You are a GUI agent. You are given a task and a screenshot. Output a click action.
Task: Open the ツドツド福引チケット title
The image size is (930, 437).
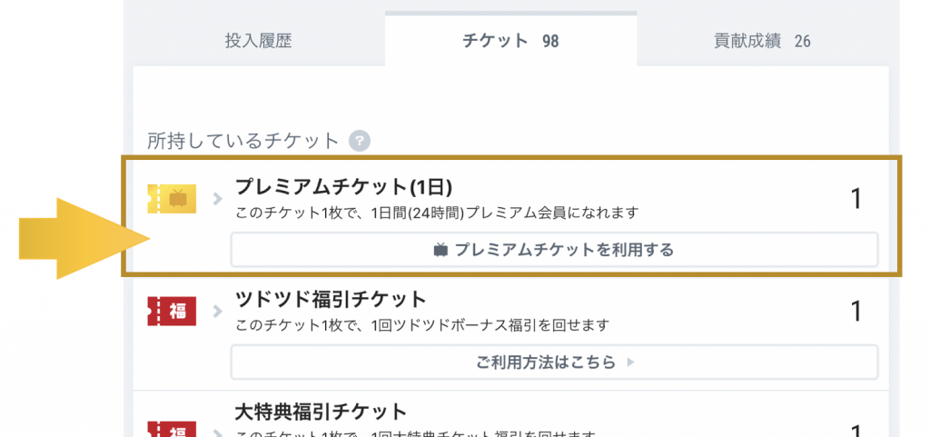331,300
